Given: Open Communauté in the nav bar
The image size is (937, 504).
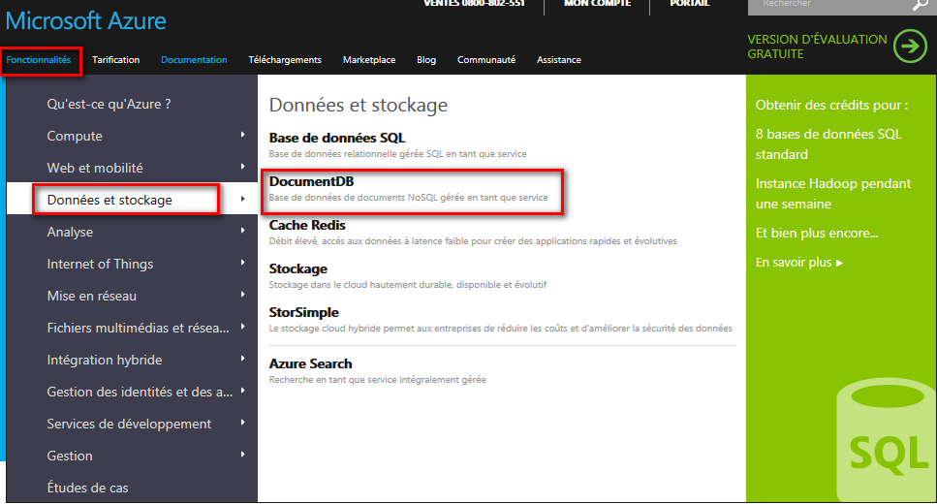Looking at the screenshot, I should [486, 60].
